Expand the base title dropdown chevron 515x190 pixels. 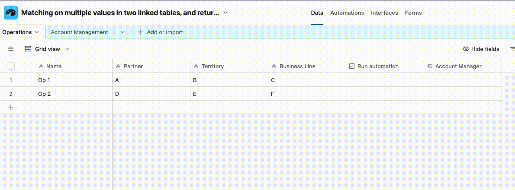coord(225,13)
